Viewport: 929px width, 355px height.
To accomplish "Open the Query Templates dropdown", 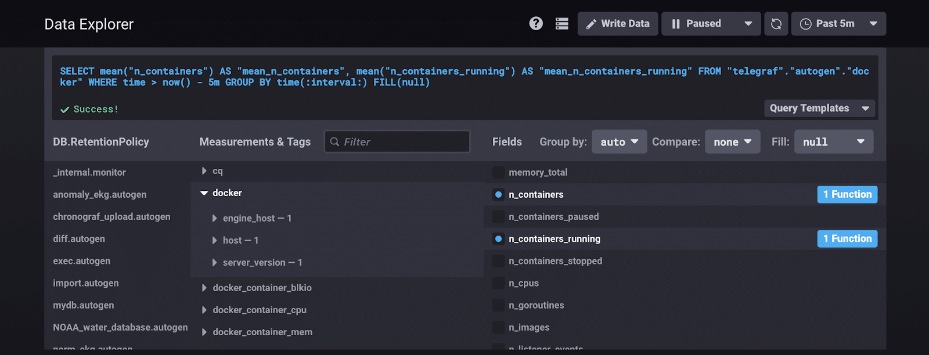I will [819, 108].
